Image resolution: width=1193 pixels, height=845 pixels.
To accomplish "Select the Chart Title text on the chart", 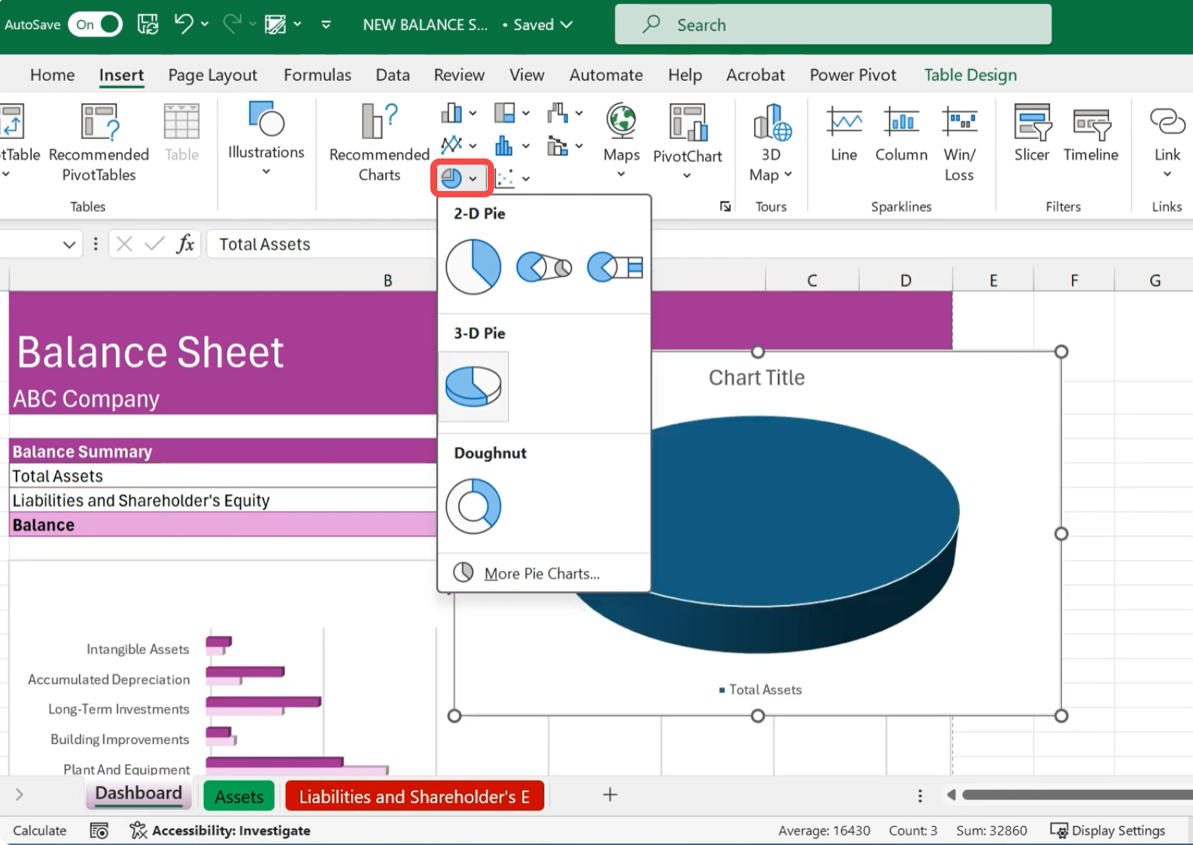I will [756, 377].
